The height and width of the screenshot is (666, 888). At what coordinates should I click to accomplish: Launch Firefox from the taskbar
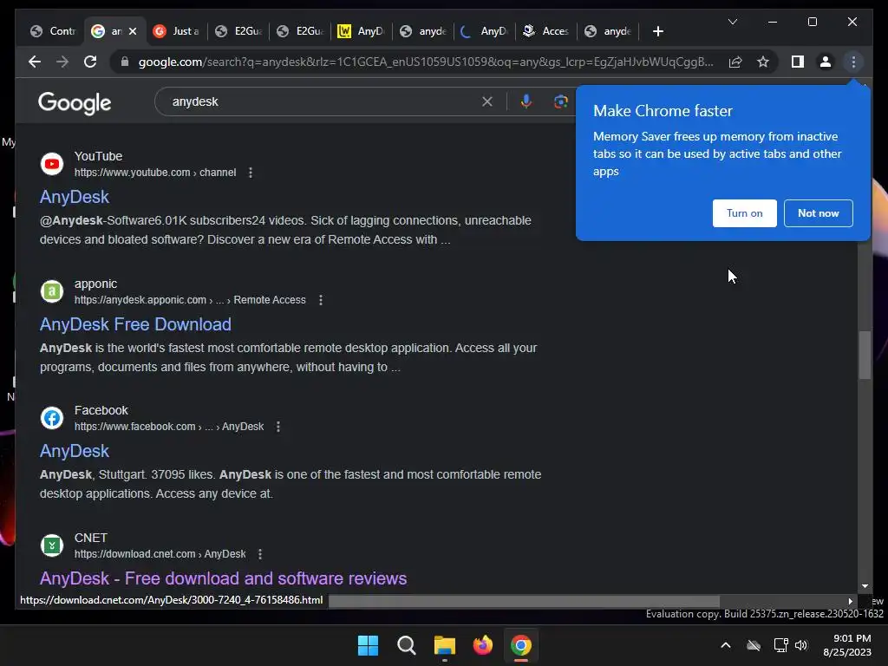[482, 645]
